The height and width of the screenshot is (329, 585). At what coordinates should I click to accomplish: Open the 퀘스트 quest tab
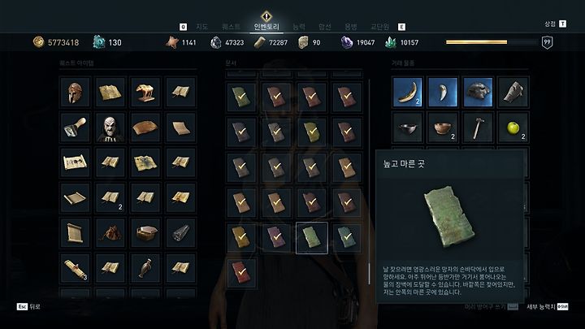[231, 27]
